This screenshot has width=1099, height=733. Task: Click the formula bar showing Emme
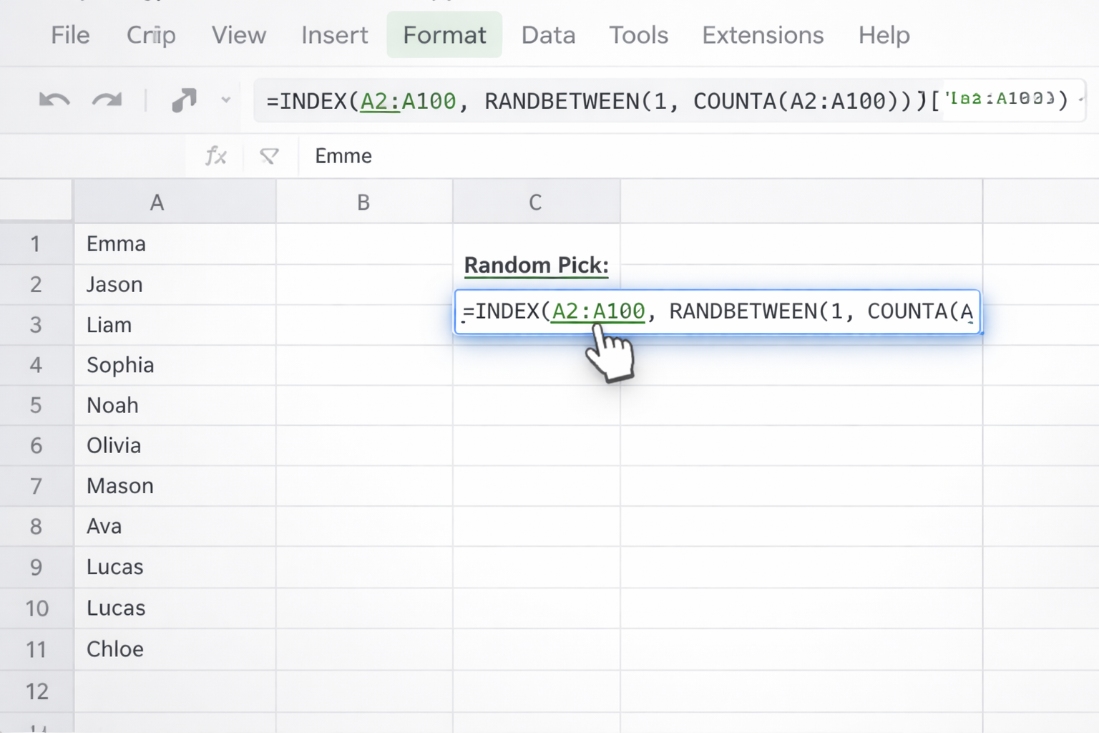tap(698, 155)
